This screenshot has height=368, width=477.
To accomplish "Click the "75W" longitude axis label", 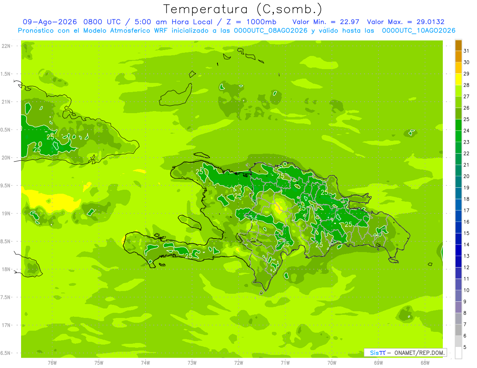I will 99,362.
